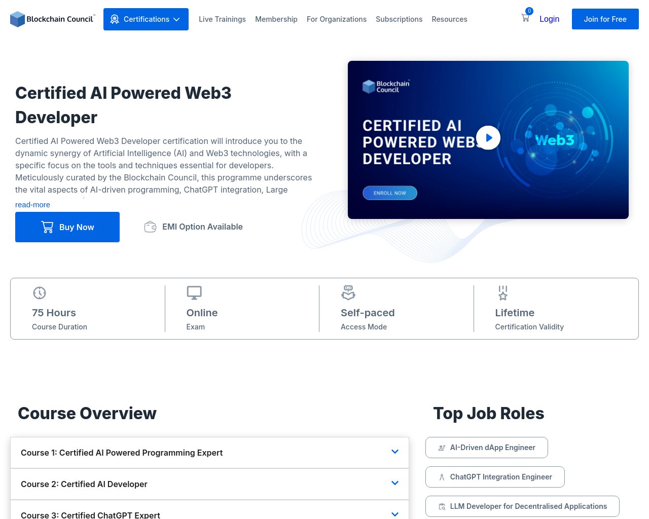
Task: Click the Self-paced access mode icon
Action: click(x=348, y=293)
